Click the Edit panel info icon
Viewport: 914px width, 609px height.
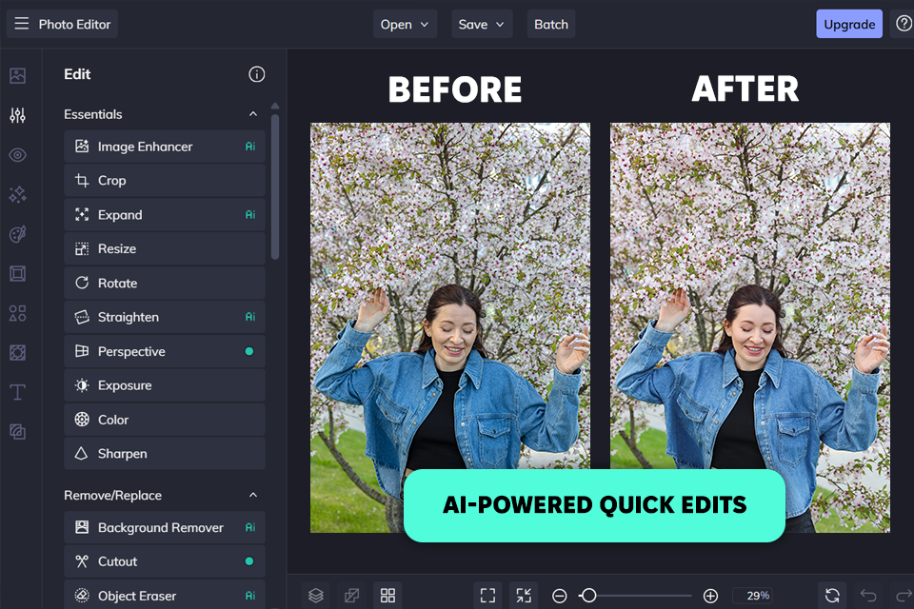click(256, 74)
